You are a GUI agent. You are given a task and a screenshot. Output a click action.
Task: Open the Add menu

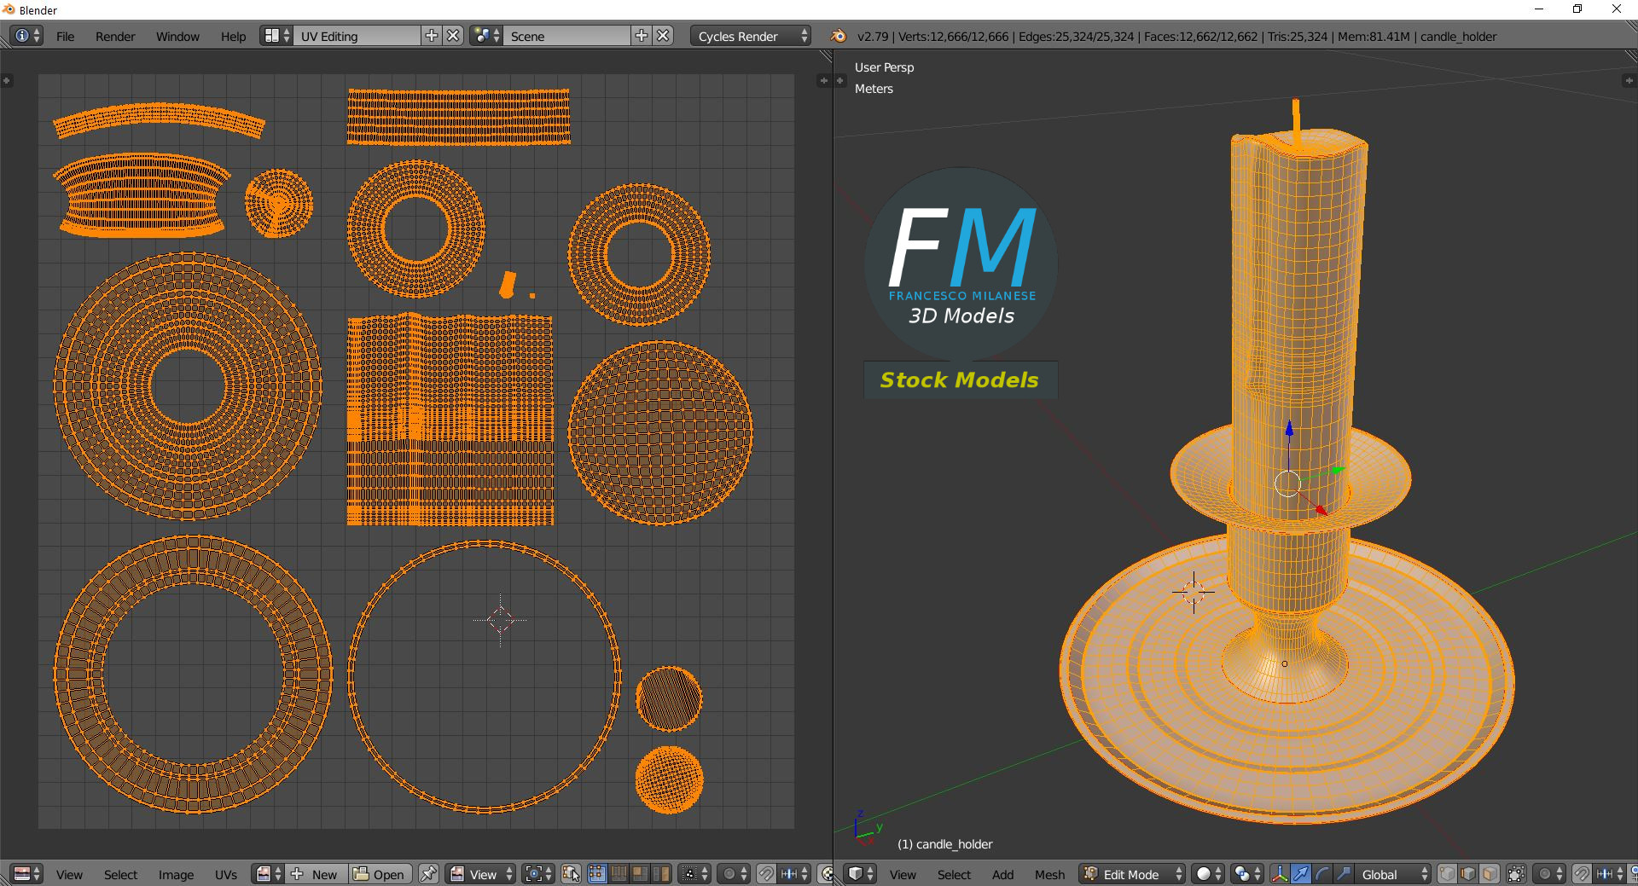tap(1002, 874)
